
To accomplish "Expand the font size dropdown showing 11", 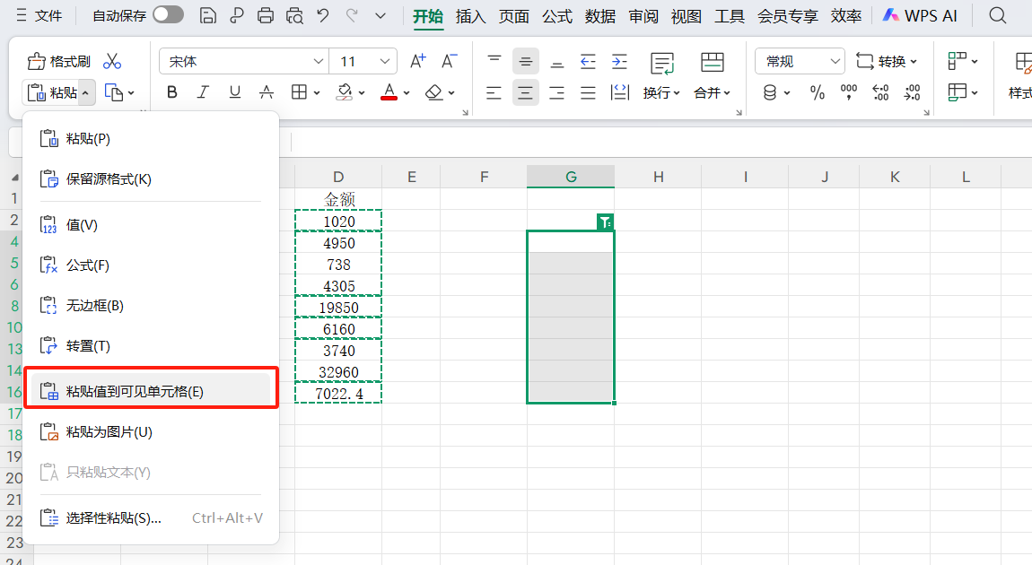I will point(386,61).
